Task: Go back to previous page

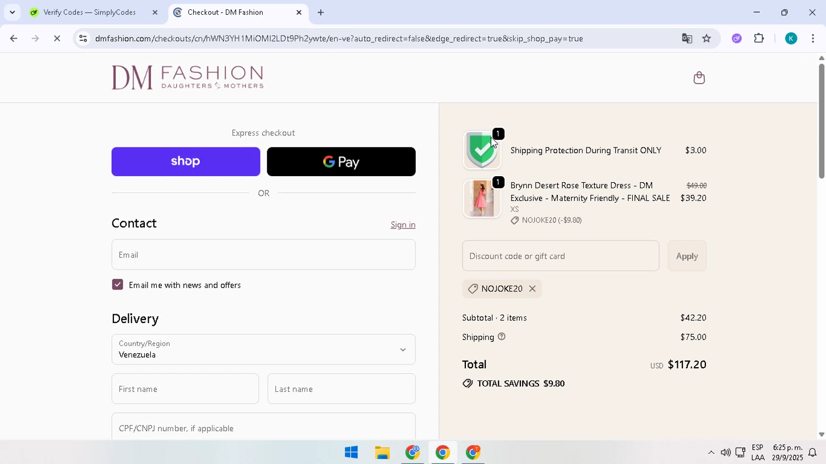Action: click(14, 39)
